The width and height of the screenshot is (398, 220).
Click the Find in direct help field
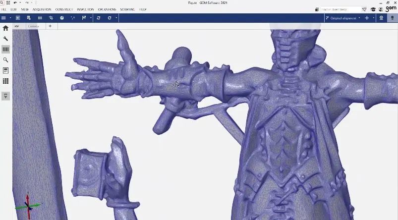[340, 9]
